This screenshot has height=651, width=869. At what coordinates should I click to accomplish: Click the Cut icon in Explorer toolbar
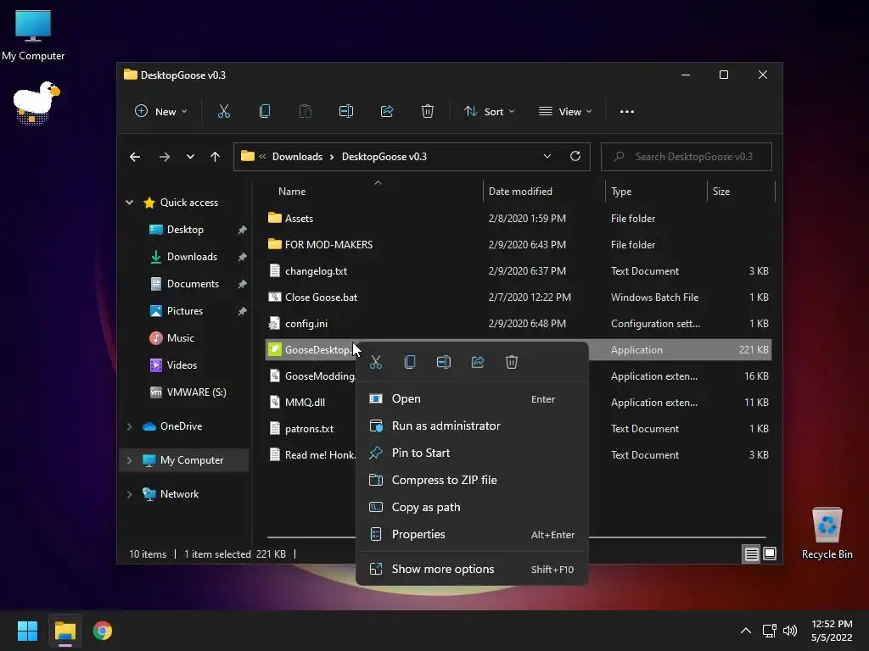point(224,111)
